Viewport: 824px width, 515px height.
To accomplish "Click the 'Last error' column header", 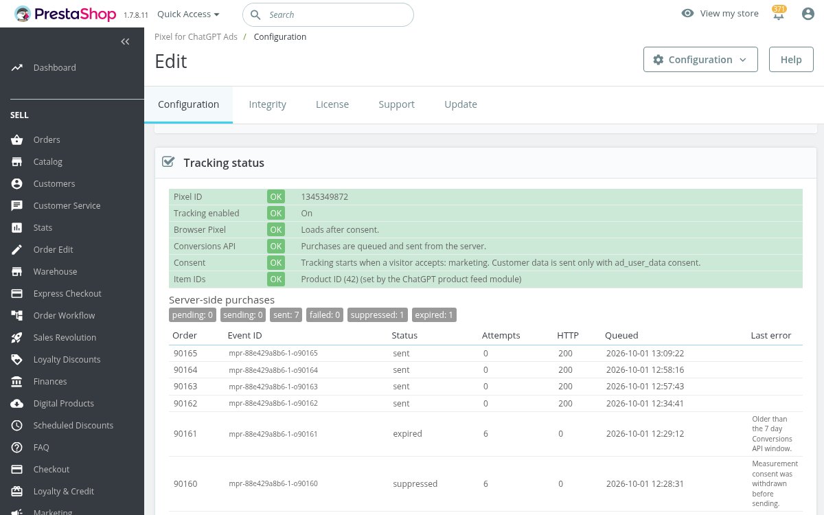I will (771, 336).
